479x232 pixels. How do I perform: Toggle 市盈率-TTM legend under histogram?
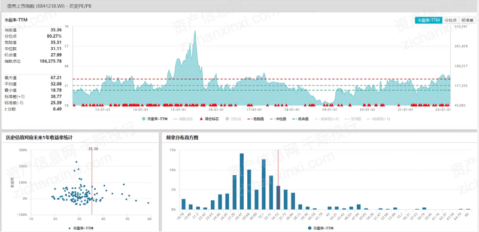point(320,228)
